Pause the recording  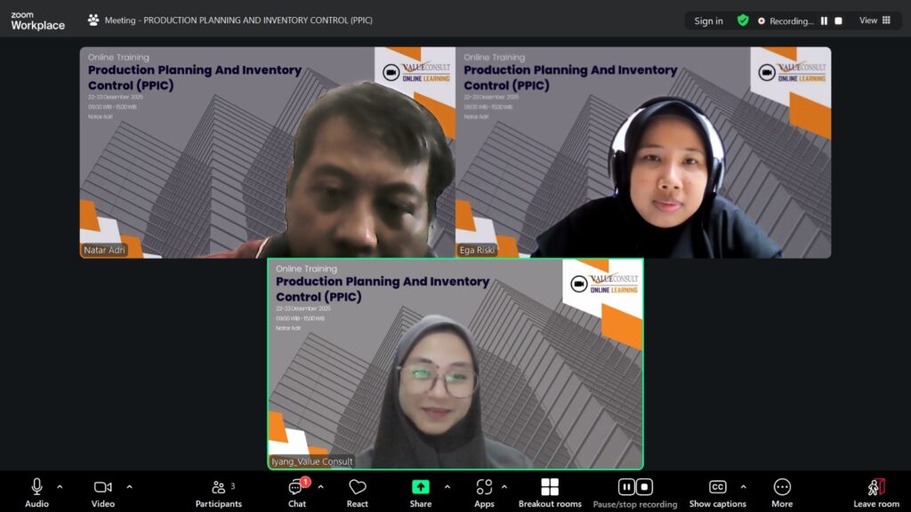627,487
